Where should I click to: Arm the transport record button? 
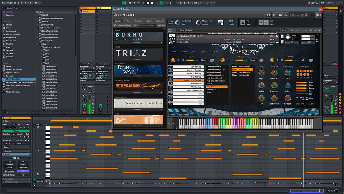[152, 3]
